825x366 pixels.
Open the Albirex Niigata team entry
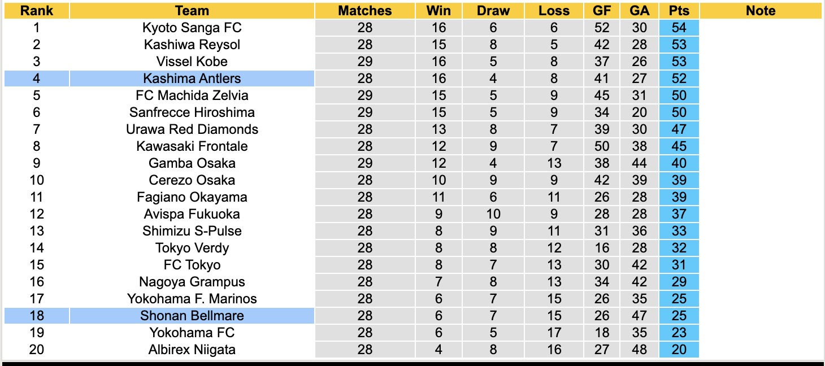click(192, 350)
